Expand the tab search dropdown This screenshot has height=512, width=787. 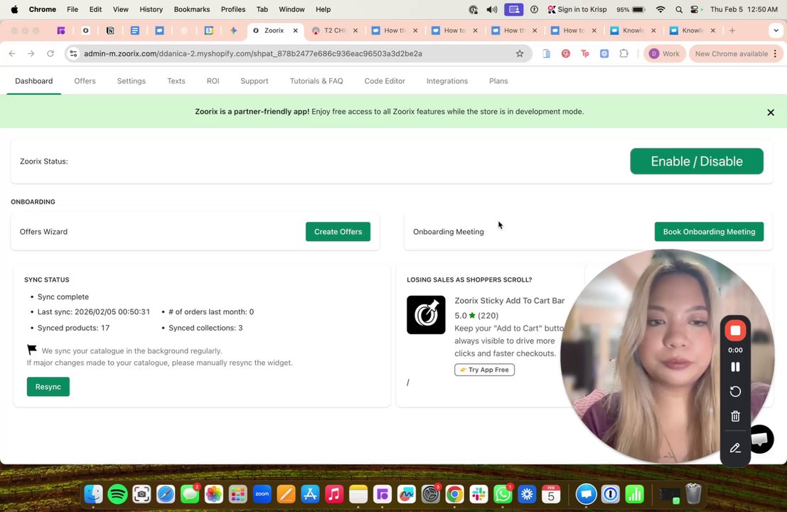(776, 30)
